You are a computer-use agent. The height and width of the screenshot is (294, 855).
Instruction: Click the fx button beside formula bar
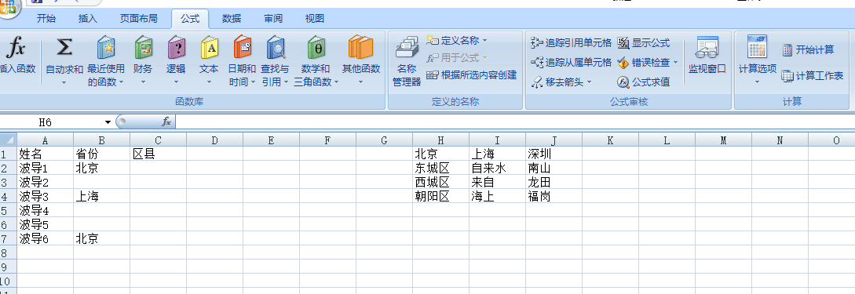pos(166,122)
